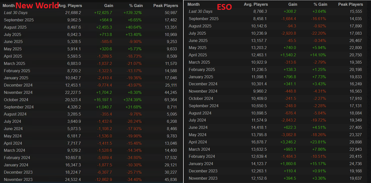Select the loss value -3,082.8
The height and width of the screenshot is (183, 371).
pos(289,135)
